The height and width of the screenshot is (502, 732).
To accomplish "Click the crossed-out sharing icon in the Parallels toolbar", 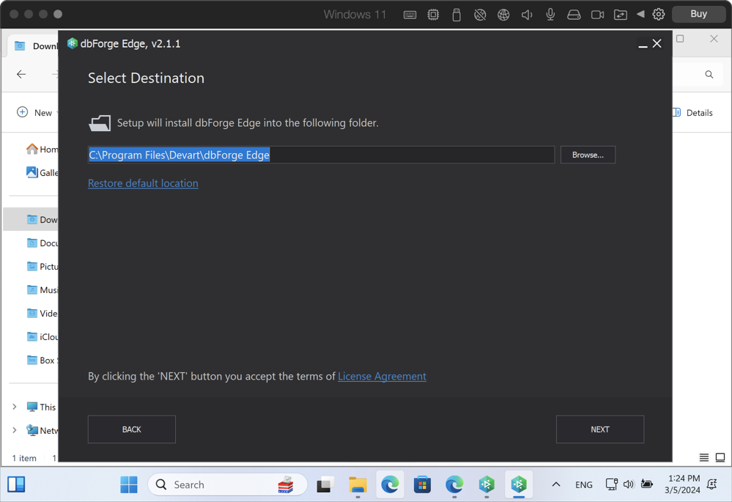I will click(480, 15).
